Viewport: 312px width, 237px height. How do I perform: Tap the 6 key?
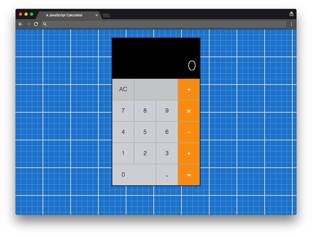[x=167, y=132]
